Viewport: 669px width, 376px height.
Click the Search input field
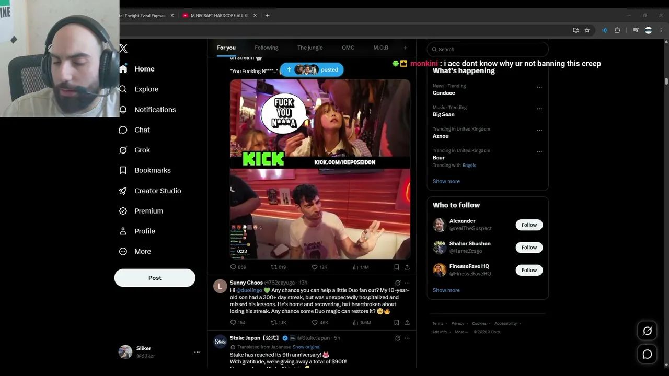pyautogui.click(x=488, y=49)
